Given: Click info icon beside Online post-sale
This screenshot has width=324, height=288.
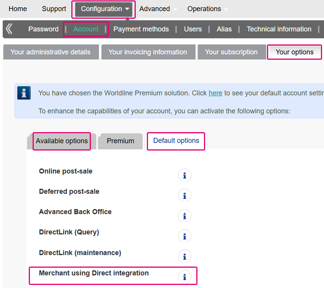Looking at the screenshot, I should [184, 175].
